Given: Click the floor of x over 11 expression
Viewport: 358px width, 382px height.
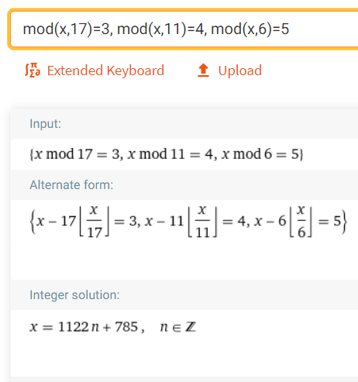Looking at the screenshot, I should [x=202, y=222].
